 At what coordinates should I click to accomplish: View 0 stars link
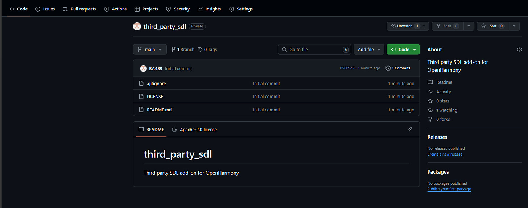point(438,101)
